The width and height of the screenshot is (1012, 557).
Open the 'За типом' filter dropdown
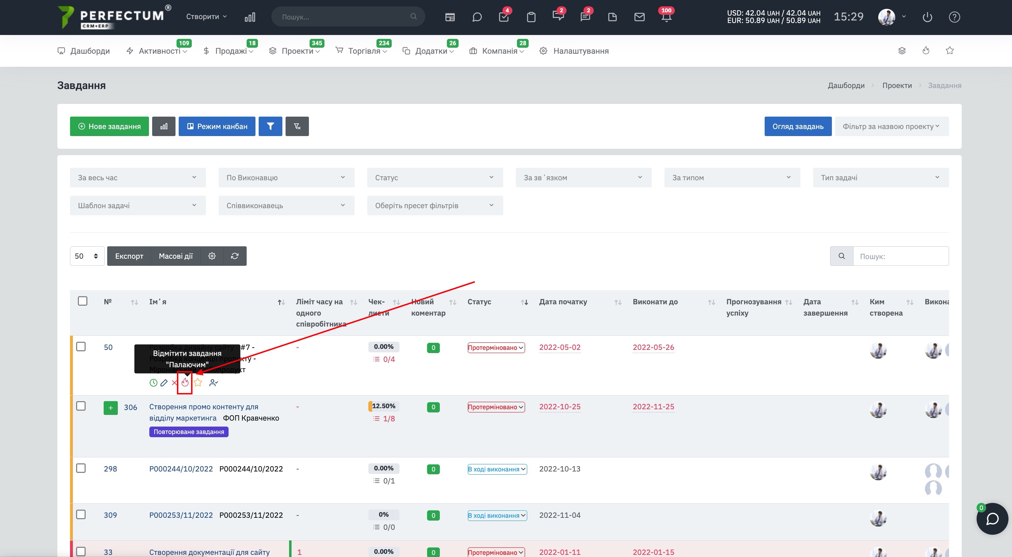[x=732, y=178]
